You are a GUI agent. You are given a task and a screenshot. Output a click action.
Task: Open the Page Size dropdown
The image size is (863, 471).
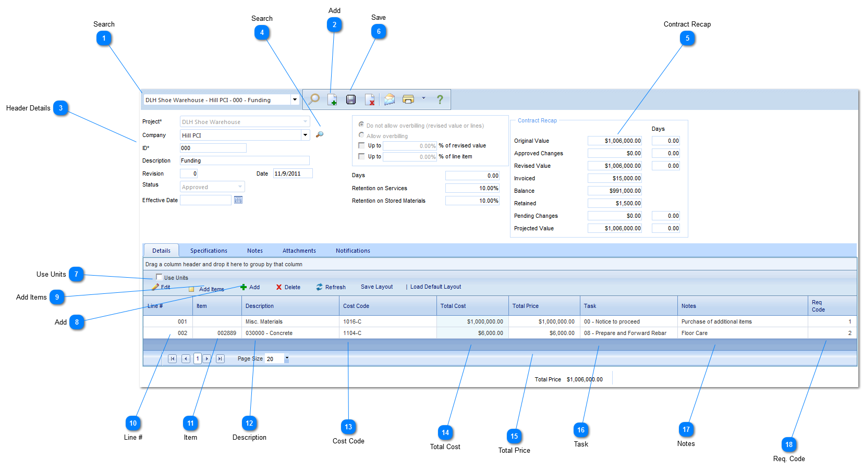pos(287,358)
